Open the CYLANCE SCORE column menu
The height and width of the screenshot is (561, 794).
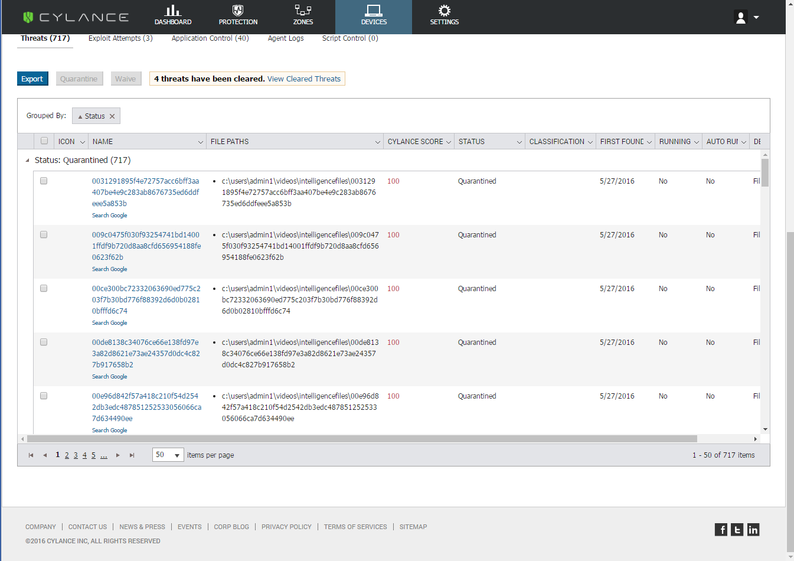click(449, 142)
